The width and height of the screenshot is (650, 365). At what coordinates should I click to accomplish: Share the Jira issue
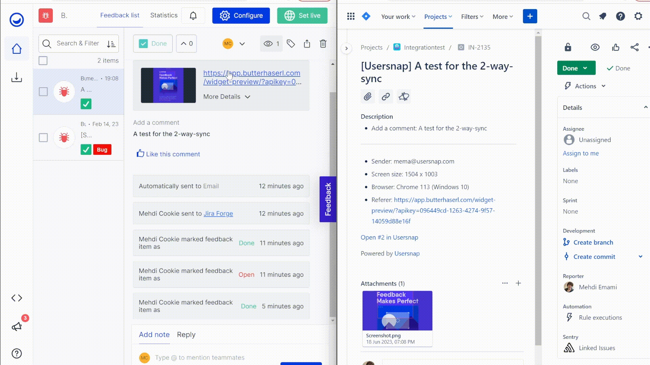click(634, 47)
